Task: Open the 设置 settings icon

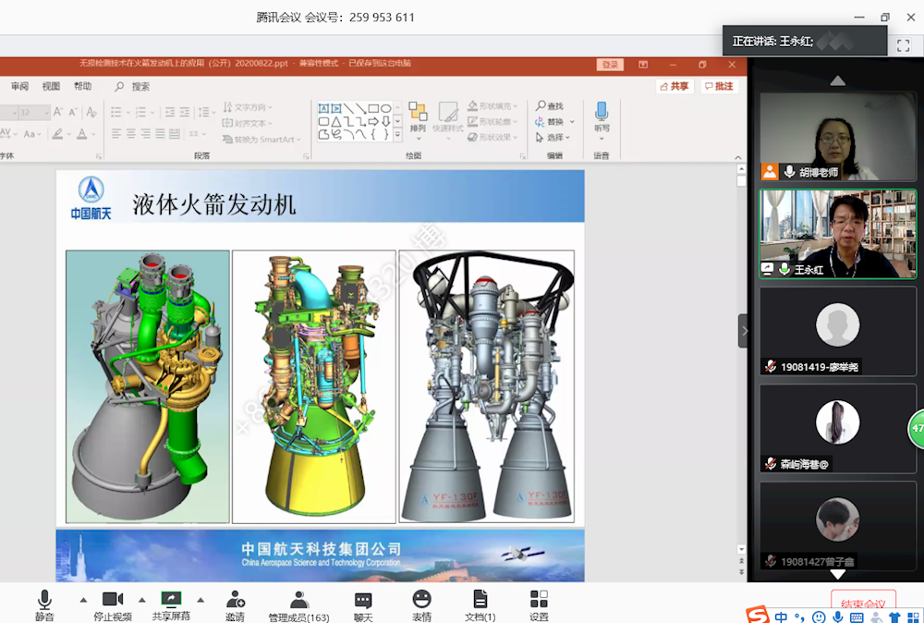Action: (539, 603)
